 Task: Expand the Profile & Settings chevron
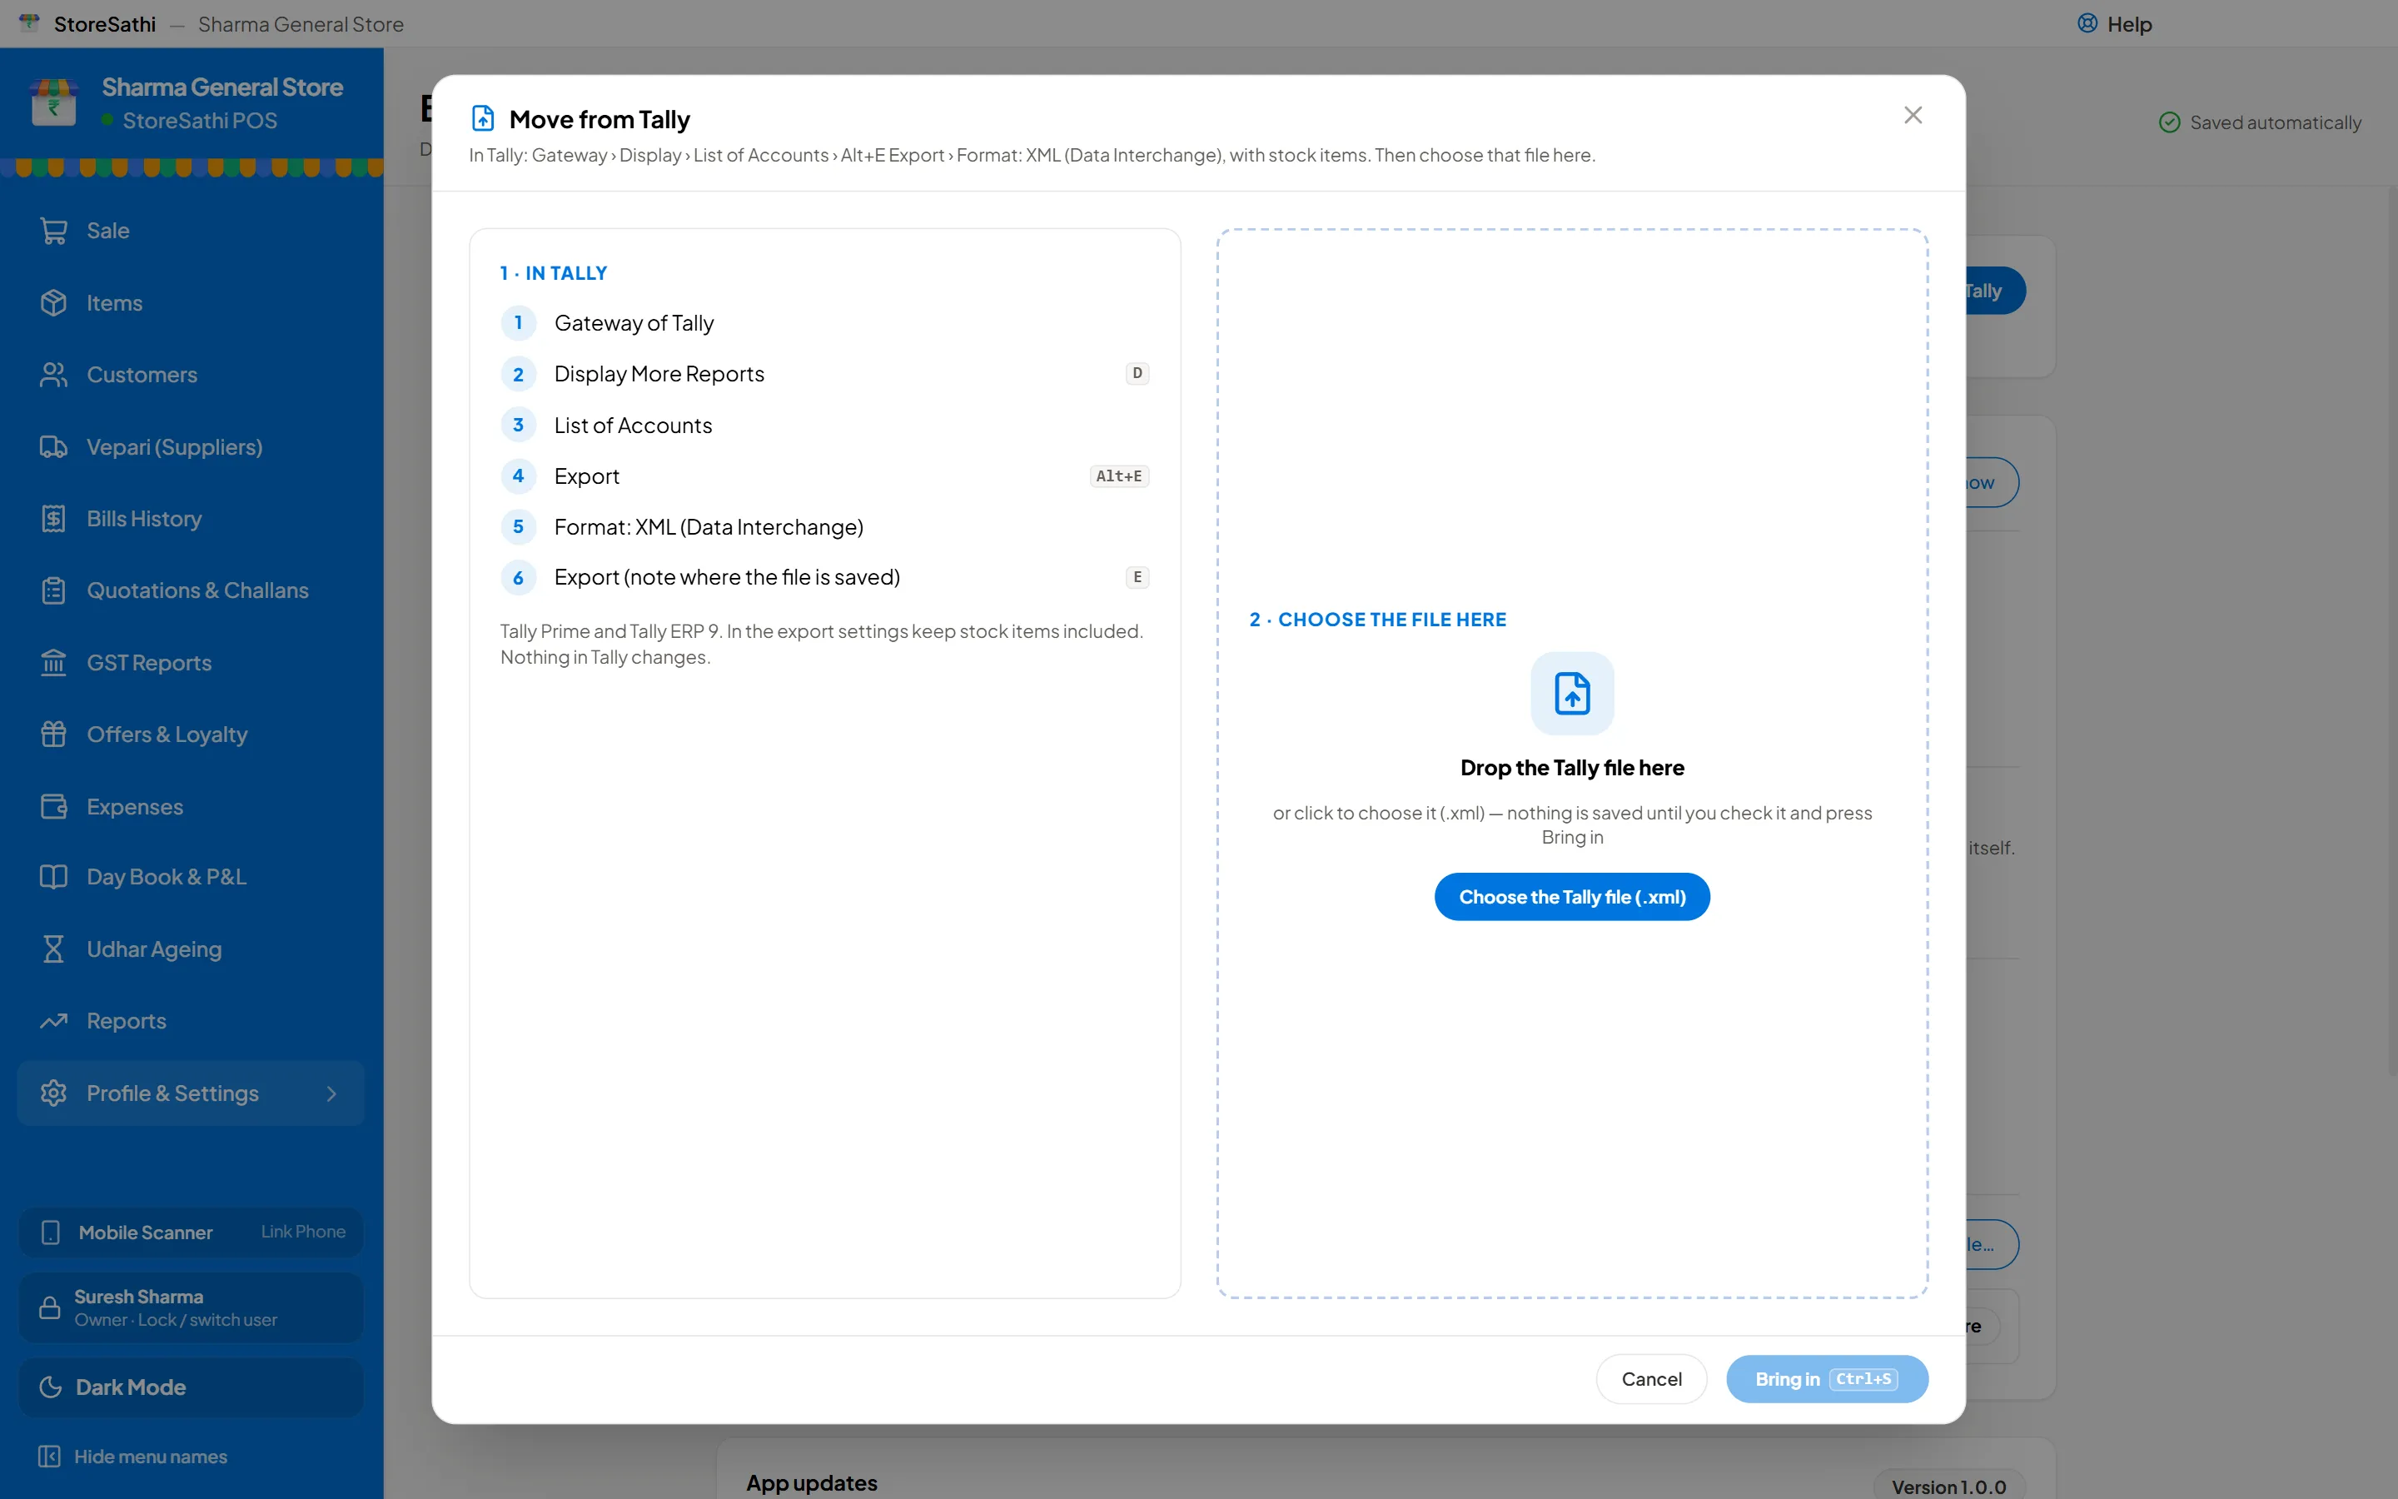[x=332, y=1093]
